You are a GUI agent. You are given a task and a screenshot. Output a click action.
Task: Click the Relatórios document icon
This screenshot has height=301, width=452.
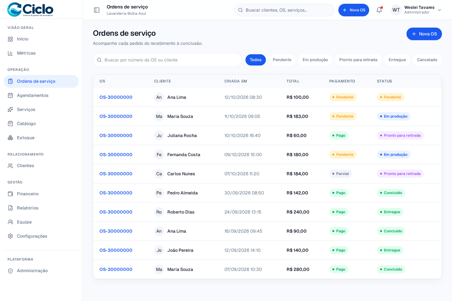[10, 208]
